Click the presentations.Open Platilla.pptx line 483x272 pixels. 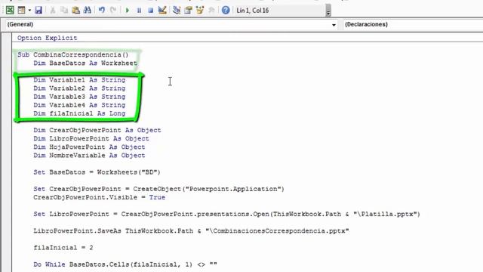click(x=226, y=214)
